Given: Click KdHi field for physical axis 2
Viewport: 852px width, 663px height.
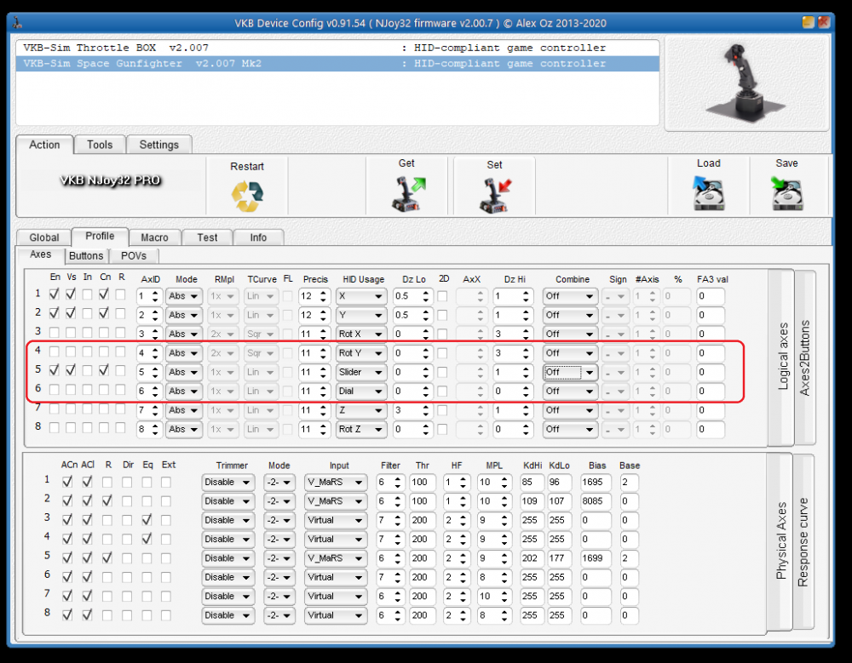Looking at the screenshot, I should (532, 501).
